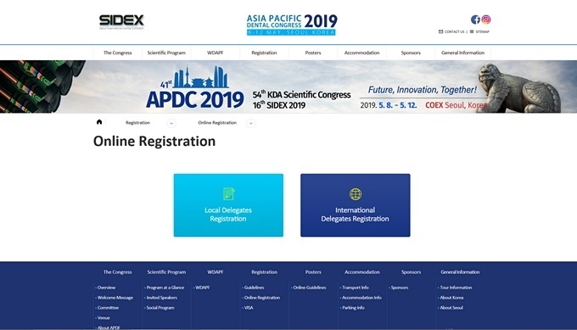
Task: Open WDAPF top menu
Action: [215, 53]
